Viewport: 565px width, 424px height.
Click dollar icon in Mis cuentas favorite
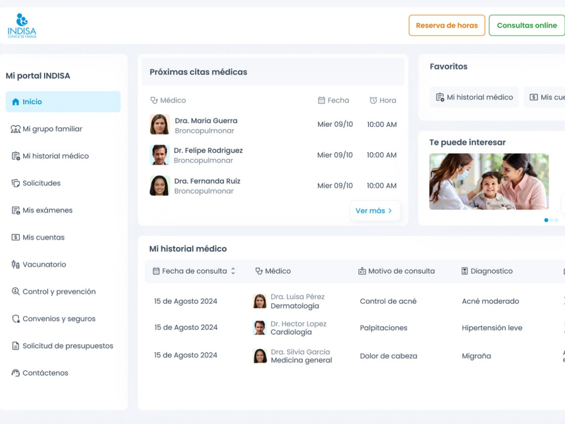point(534,97)
